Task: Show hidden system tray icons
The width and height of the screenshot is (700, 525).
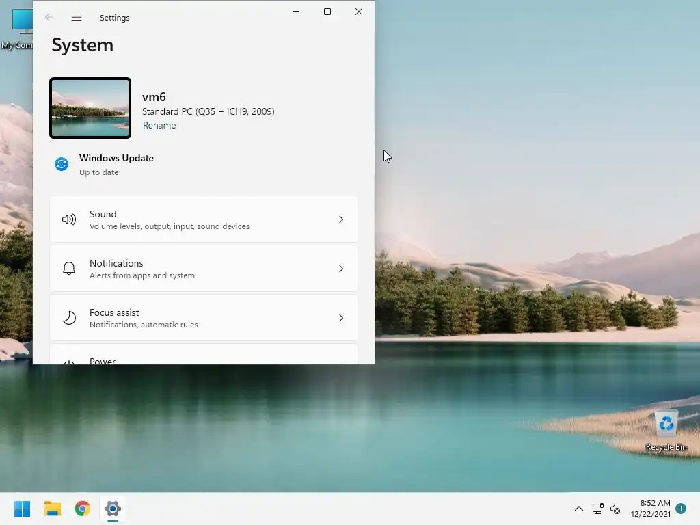Action: [578, 509]
